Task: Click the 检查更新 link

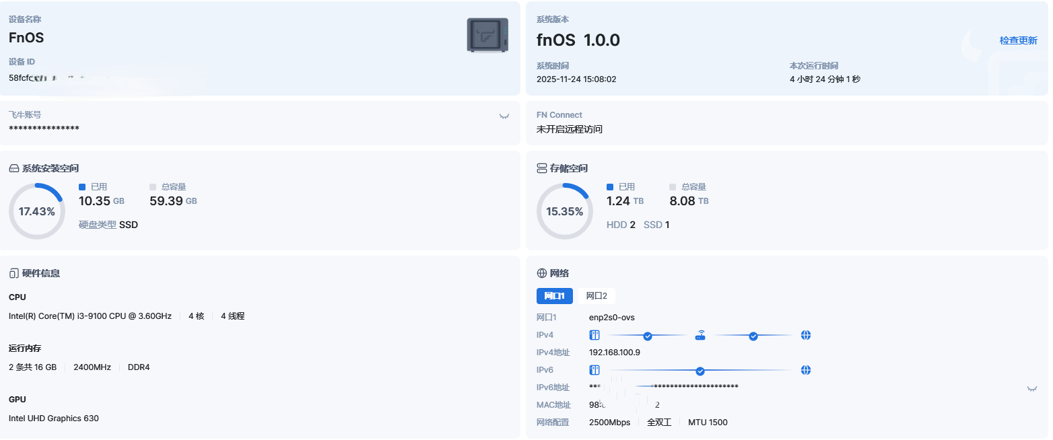Action: (1018, 40)
